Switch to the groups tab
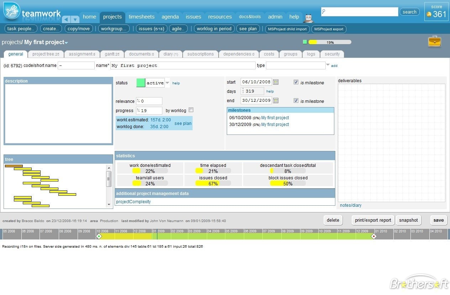The width and height of the screenshot is (450, 295). [x=291, y=54]
